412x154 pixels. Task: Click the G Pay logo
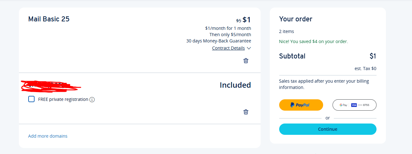click(343, 105)
